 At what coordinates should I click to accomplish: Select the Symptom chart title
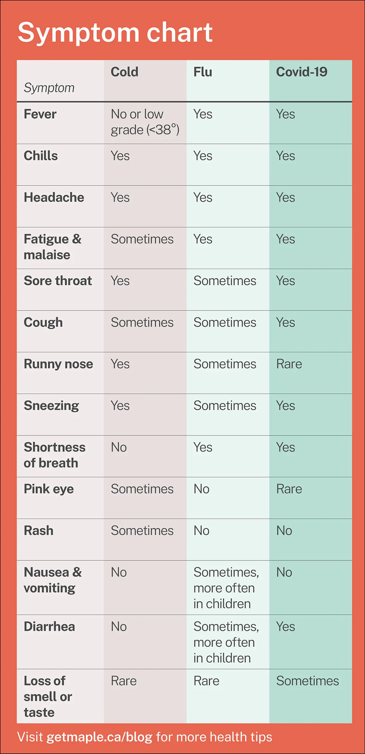115,33
